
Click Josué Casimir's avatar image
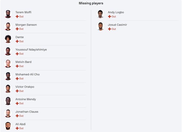click(x=100, y=27)
